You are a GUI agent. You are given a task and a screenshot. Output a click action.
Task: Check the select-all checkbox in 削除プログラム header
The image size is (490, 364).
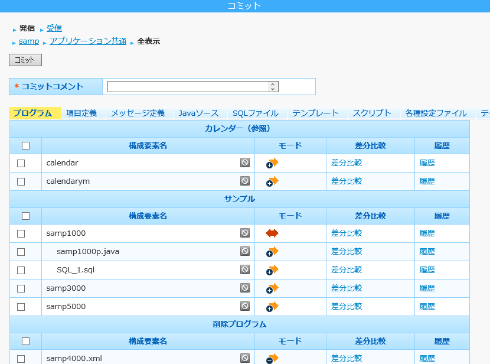click(x=25, y=341)
